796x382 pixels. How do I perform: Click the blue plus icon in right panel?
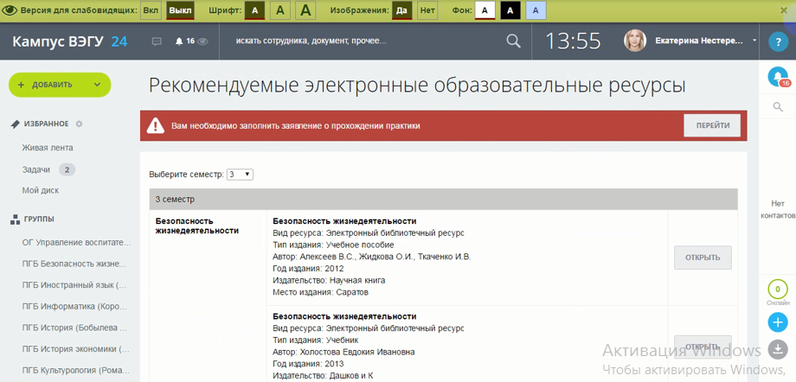778,322
